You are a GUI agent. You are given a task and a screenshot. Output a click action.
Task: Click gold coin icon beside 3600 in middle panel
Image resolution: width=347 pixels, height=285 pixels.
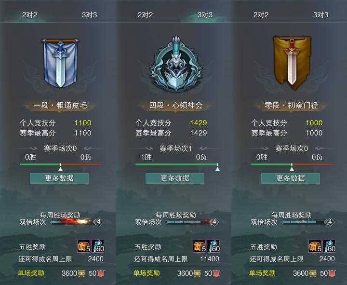(197, 273)
